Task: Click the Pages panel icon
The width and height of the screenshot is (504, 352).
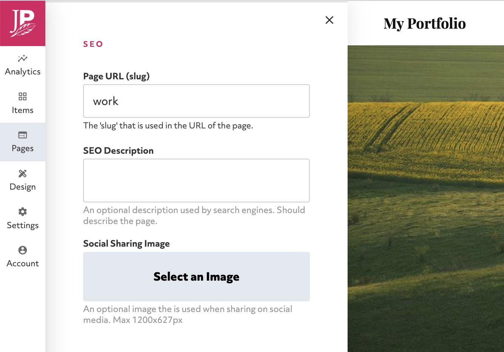Action: point(22,134)
